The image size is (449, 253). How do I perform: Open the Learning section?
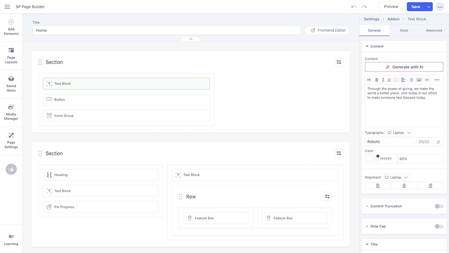11,240
